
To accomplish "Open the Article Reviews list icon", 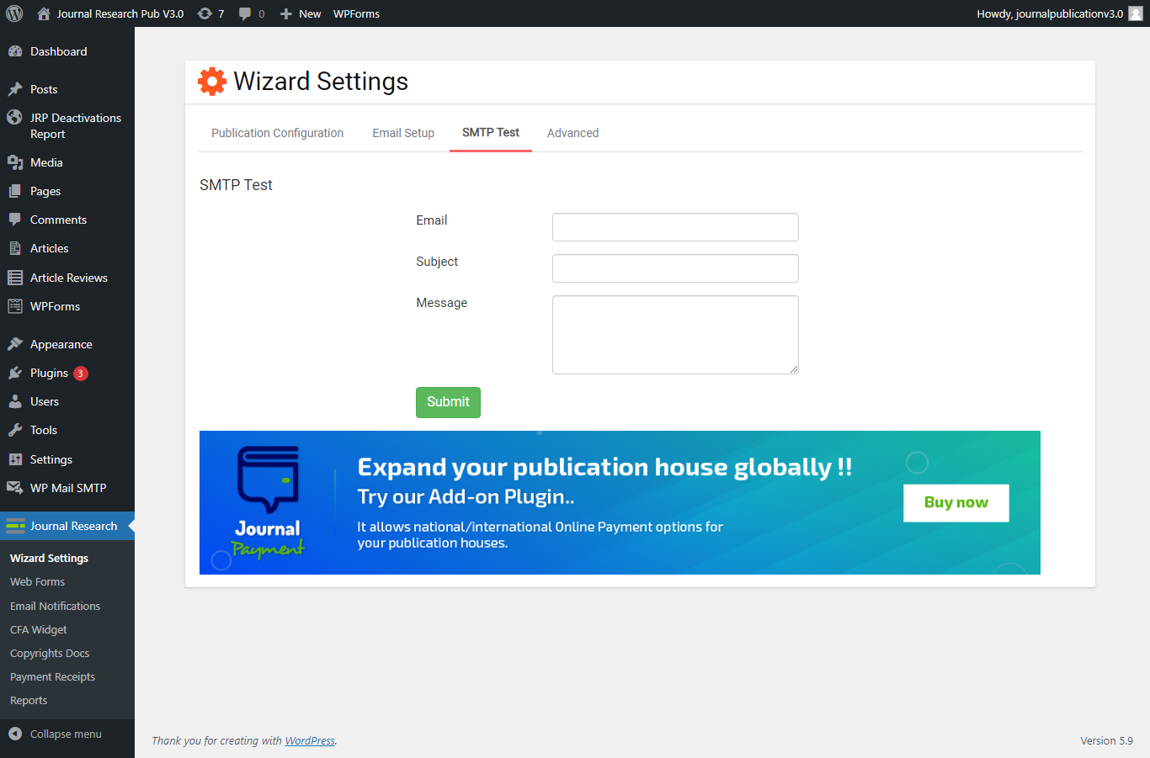I will pos(15,278).
